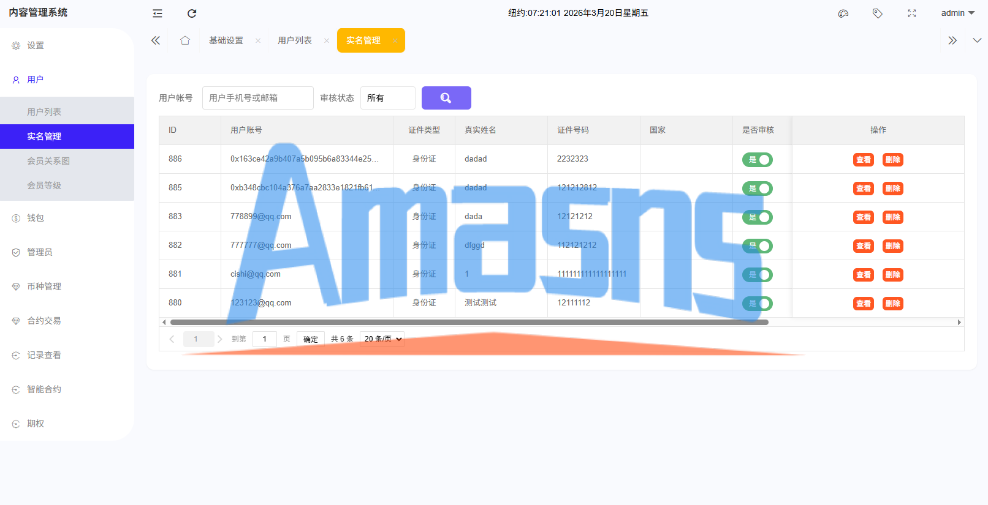Open the theme palette icon
This screenshot has width=988, height=505.
(843, 13)
